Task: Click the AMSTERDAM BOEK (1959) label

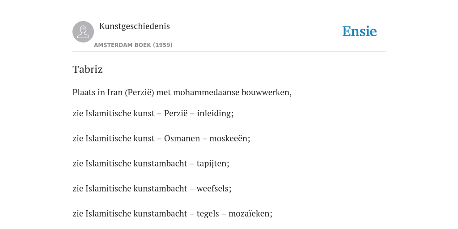Action: 133,45
